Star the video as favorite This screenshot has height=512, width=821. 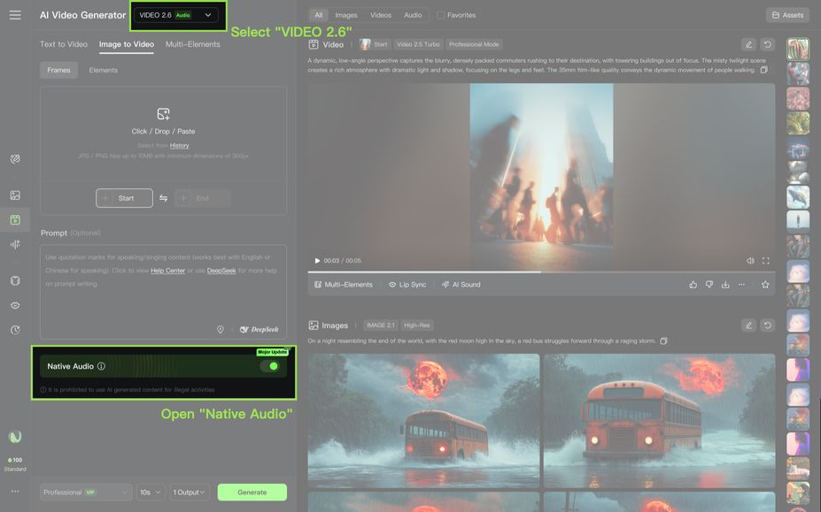pyautogui.click(x=765, y=285)
